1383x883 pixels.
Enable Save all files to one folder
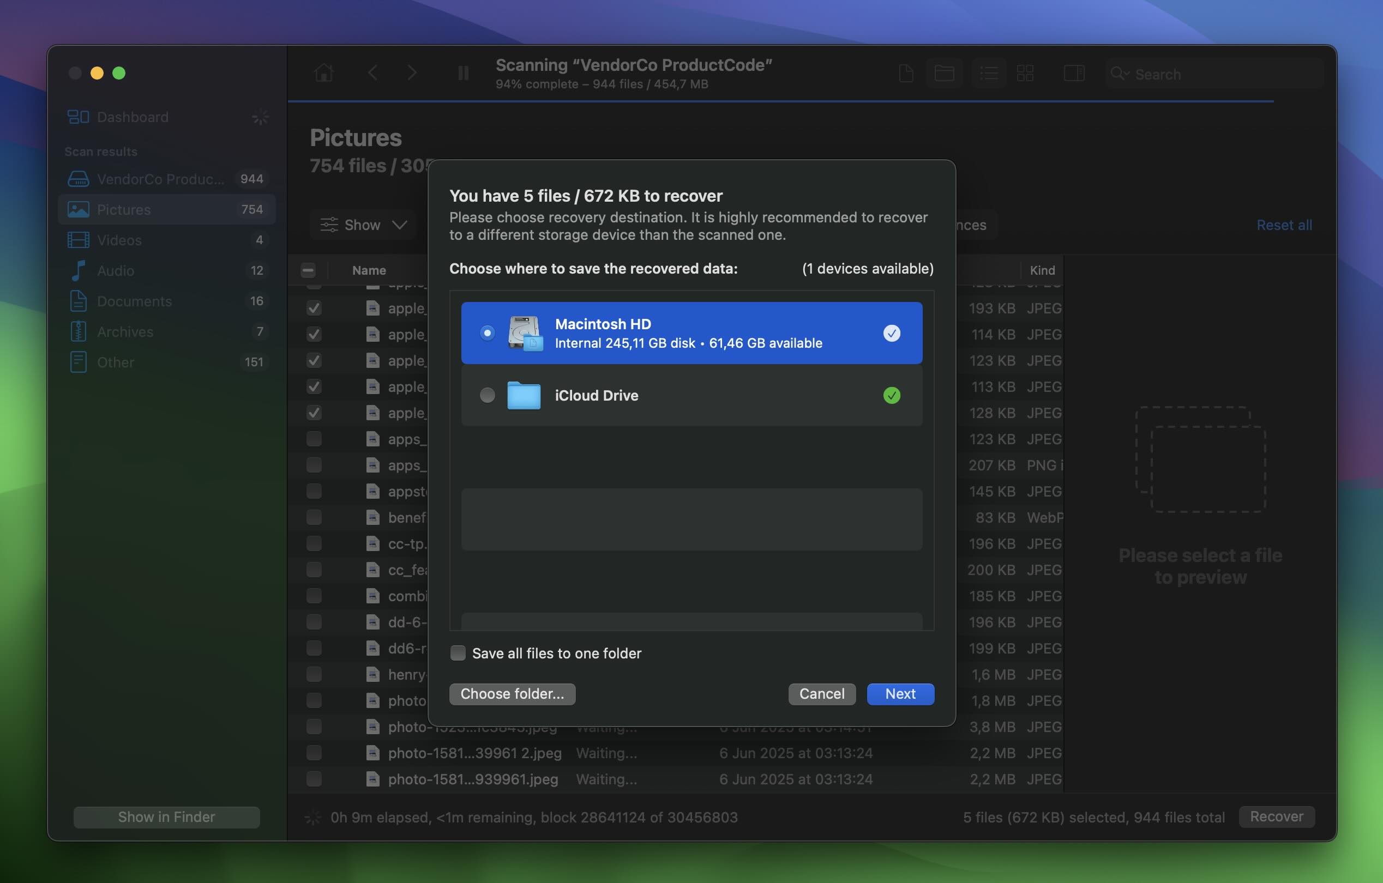(x=458, y=654)
